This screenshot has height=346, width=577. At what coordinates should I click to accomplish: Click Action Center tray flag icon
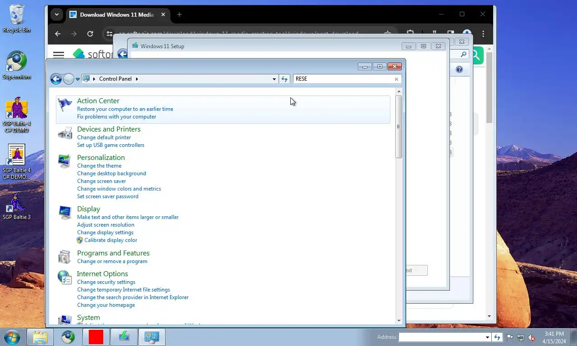click(510, 337)
